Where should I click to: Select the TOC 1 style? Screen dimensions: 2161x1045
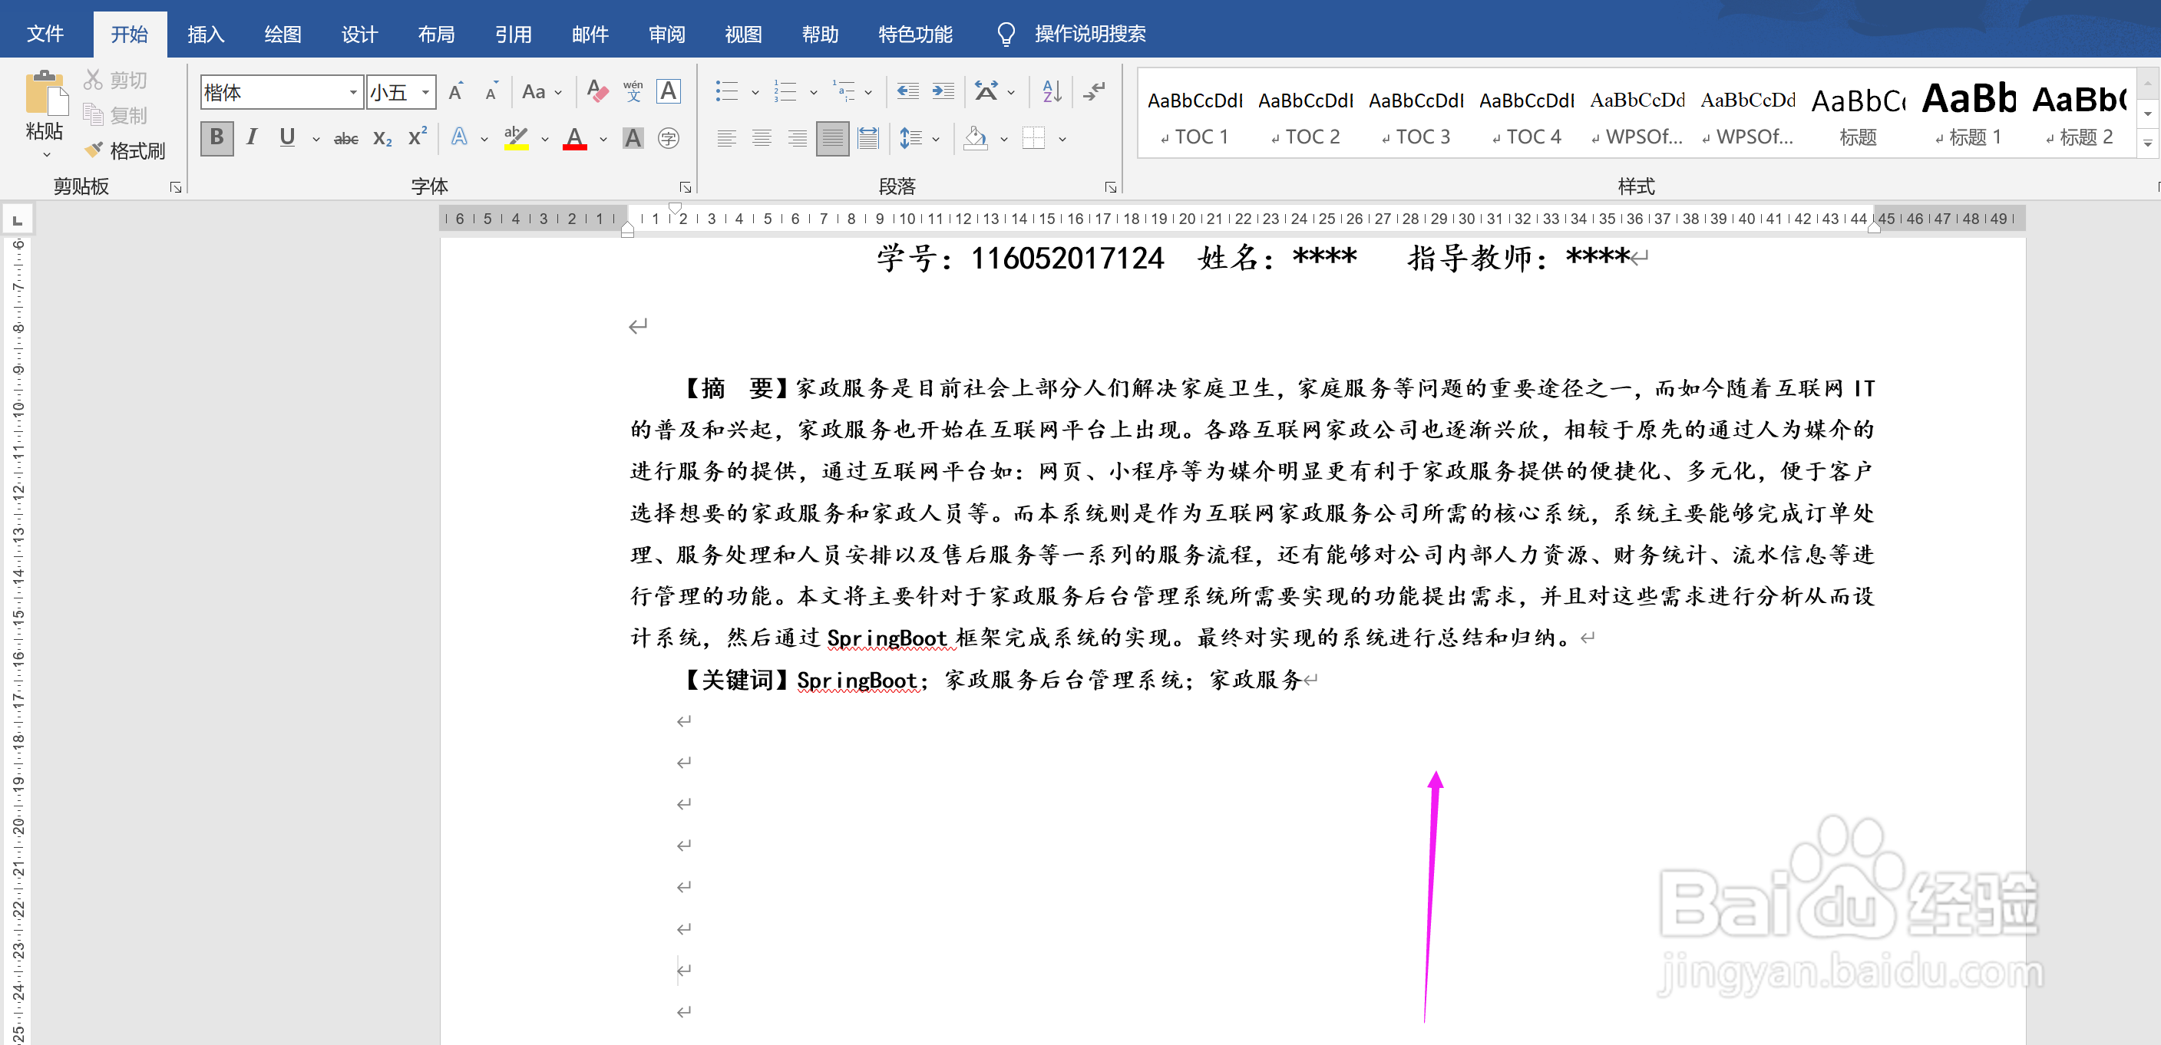pos(1194,116)
